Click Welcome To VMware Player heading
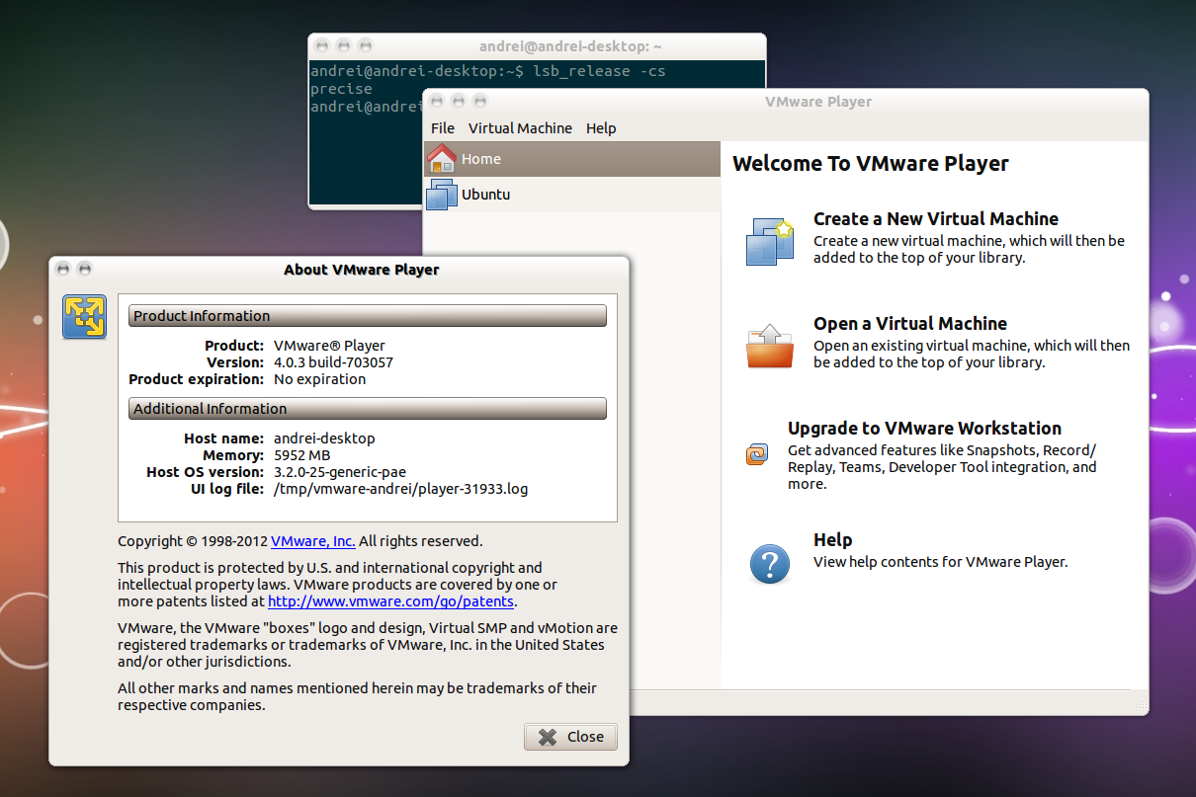The width and height of the screenshot is (1196, 797). point(871,164)
